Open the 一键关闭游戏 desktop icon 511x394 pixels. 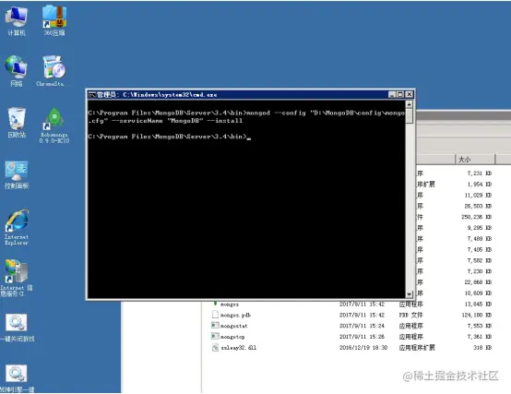tap(17, 328)
